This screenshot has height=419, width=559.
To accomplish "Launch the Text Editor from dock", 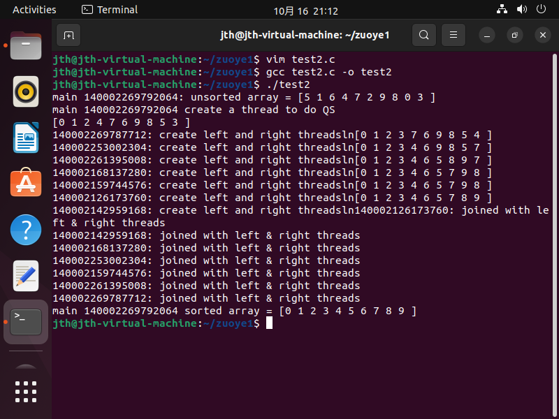I will tap(26, 275).
